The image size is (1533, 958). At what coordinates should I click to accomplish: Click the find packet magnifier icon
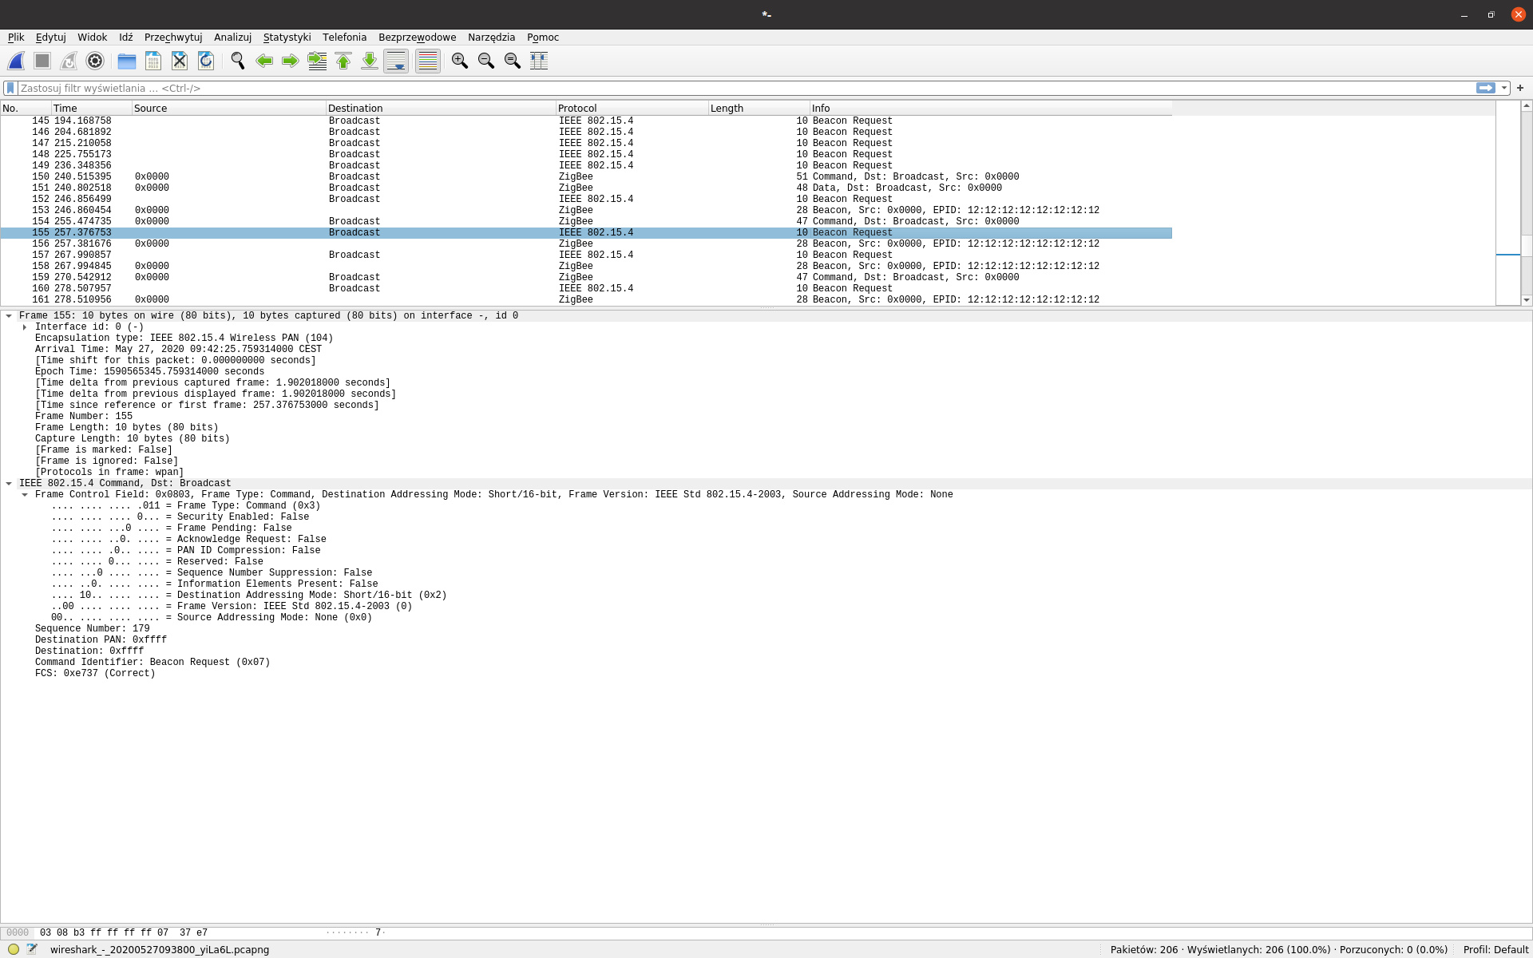point(238,61)
